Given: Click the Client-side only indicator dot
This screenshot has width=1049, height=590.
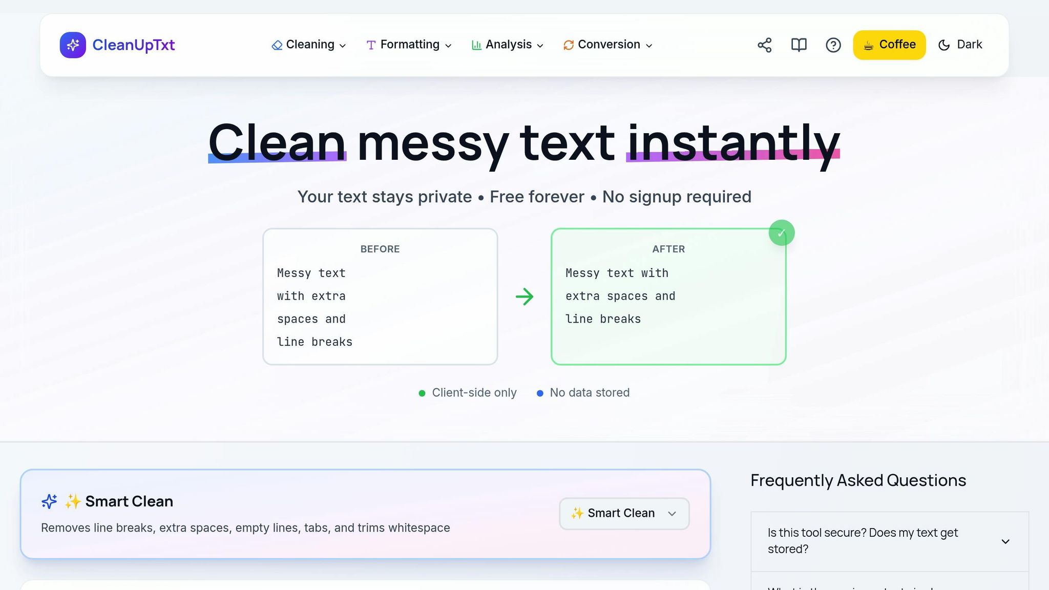Looking at the screenshot, I should [422, 393].
